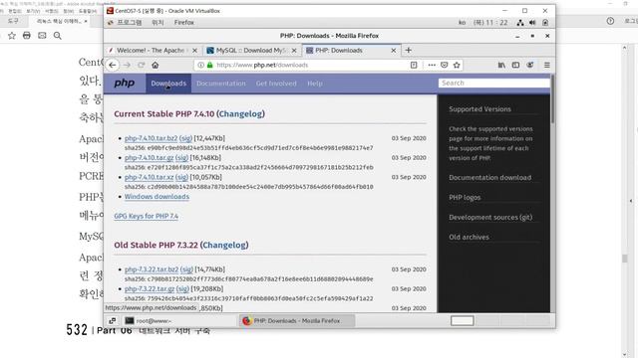The image size is (638, 358).
Task: Download php-7.3.22.tar.gz
Action: (x=150, y=288)
